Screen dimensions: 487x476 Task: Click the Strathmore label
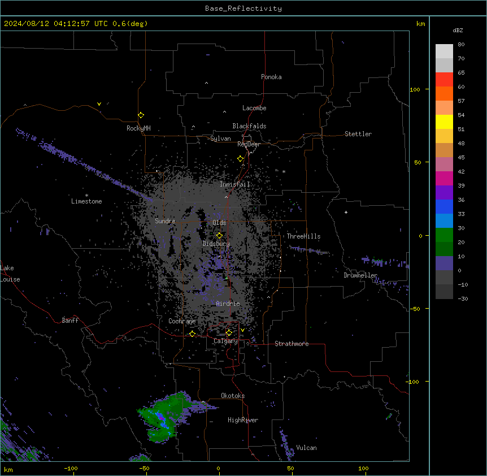coord(292,344)
